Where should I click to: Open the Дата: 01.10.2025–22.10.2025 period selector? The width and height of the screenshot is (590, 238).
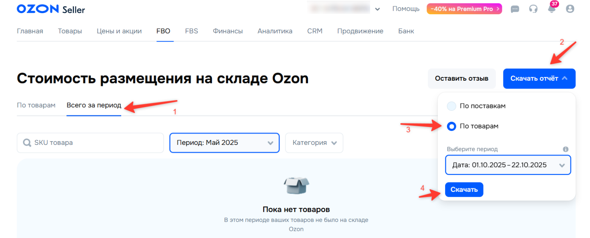pos(508,165)
